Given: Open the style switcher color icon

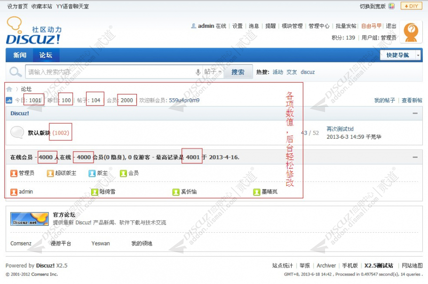Looking at the screenshot, I should (392, 6).
